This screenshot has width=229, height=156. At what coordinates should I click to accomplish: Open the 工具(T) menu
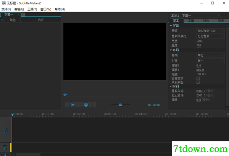tap(32, 10)
